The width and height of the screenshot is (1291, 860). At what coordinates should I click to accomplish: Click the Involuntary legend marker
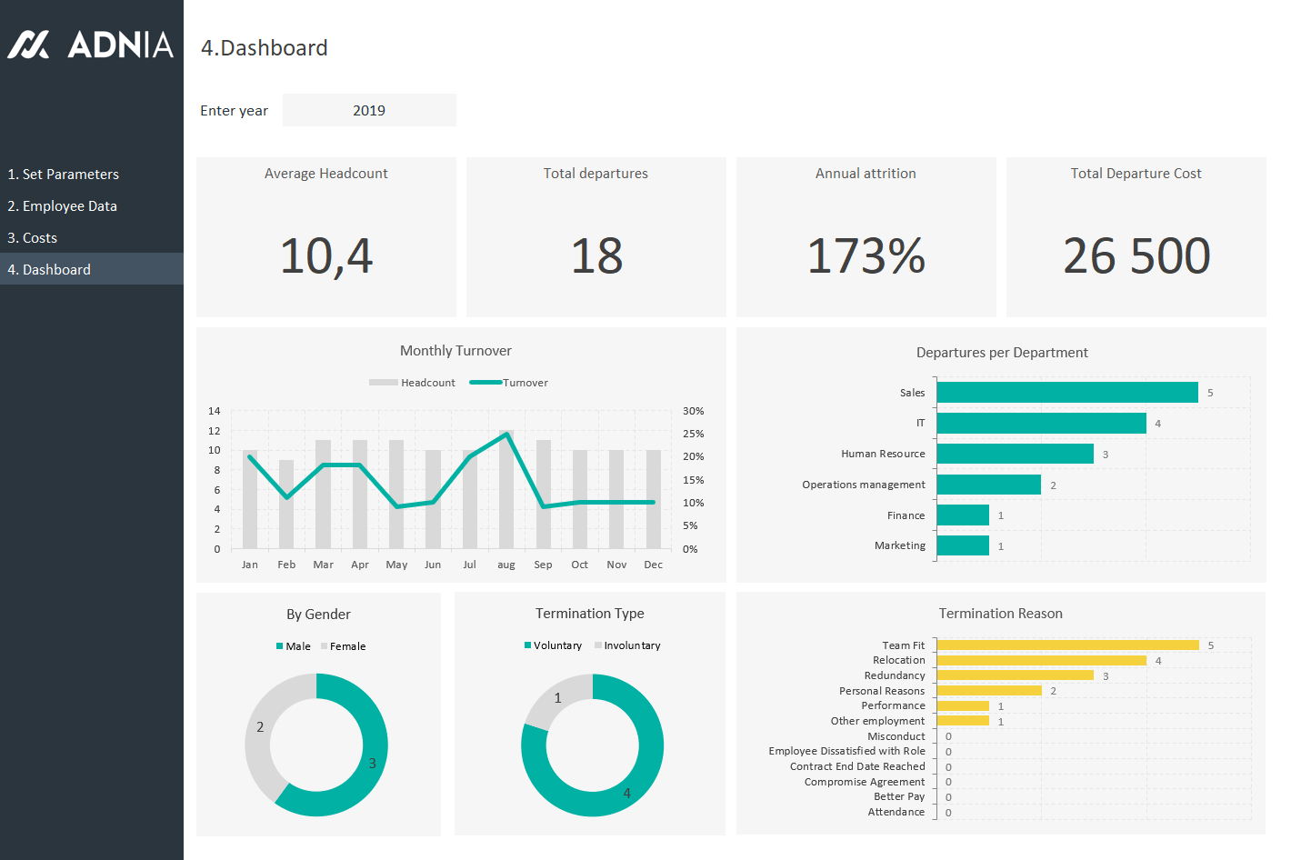click(x=597, y=645)
